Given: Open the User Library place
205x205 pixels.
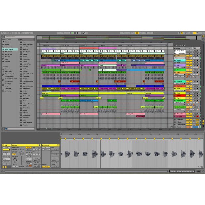Looking at the screenshot, I should pyautogui.click(x=7, y=71).
